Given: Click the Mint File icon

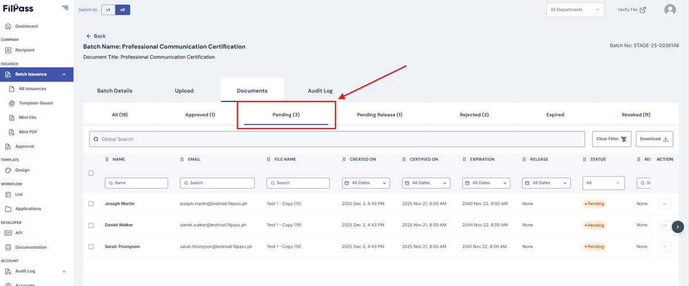Looking at the screenshot, I should point(13,117).
